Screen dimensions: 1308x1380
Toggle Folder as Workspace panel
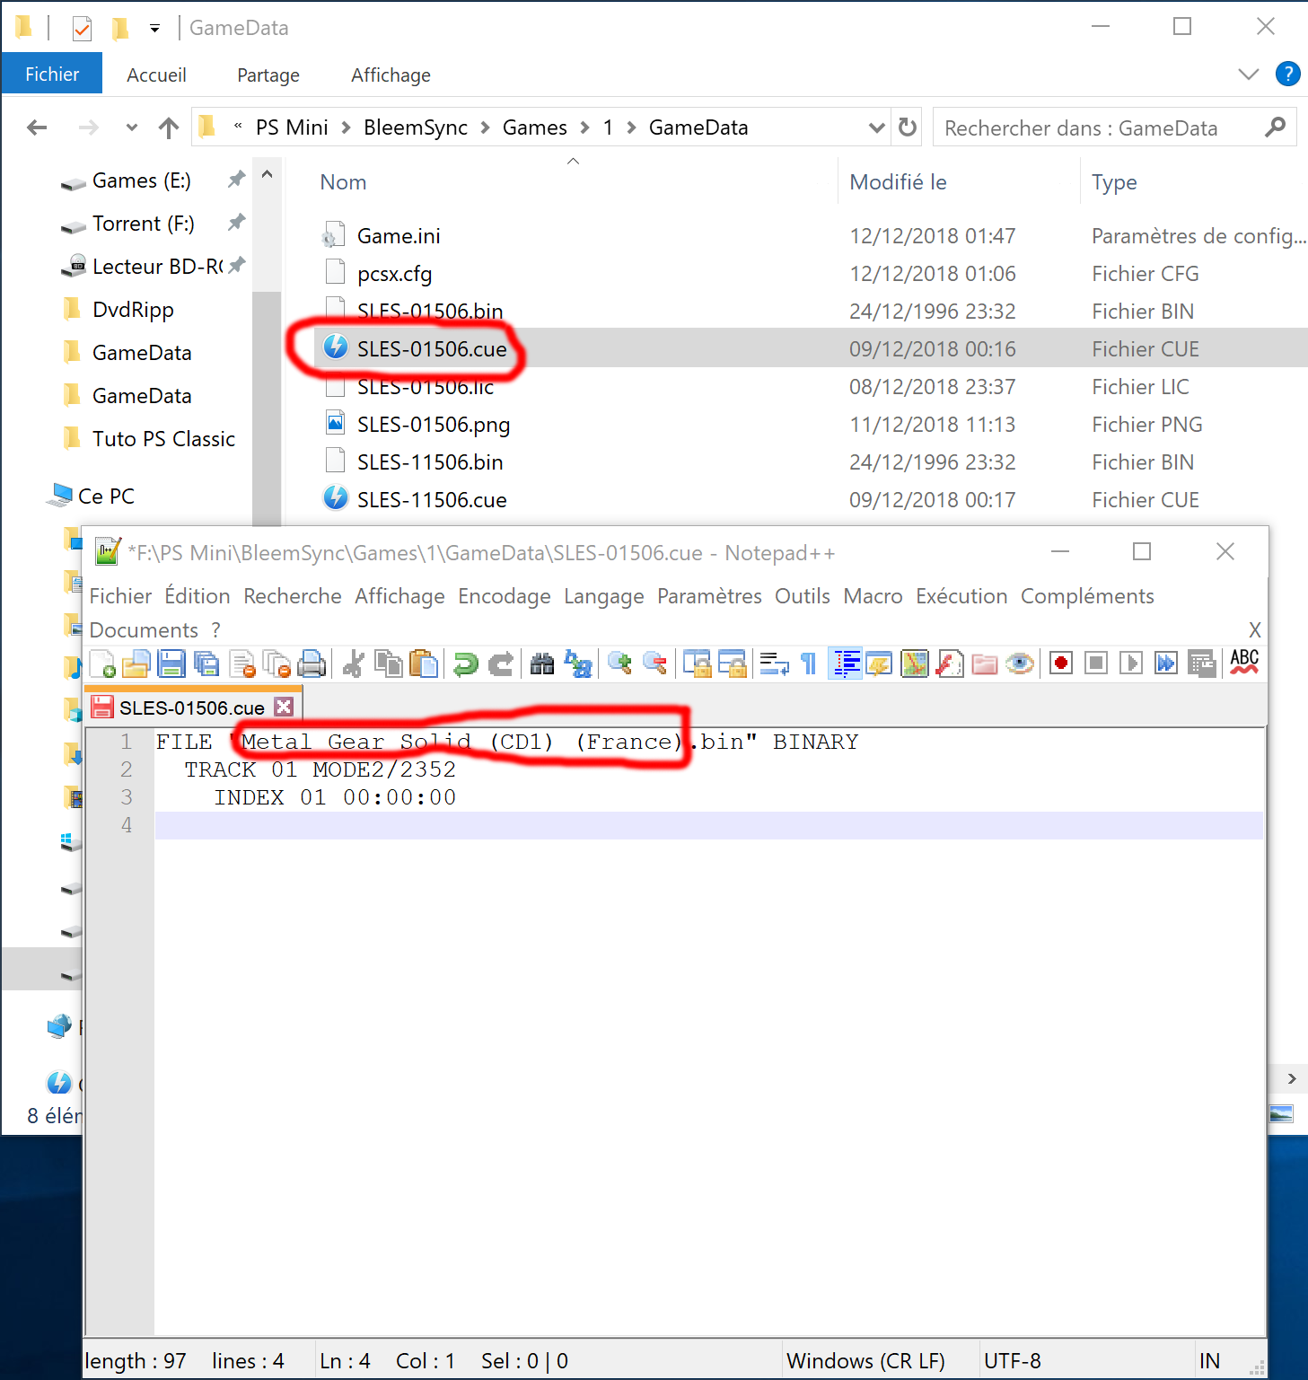985,664
